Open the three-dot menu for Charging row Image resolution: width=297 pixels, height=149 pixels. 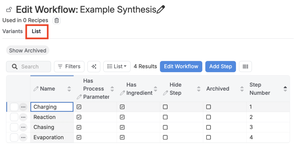[x=23, y=107]
